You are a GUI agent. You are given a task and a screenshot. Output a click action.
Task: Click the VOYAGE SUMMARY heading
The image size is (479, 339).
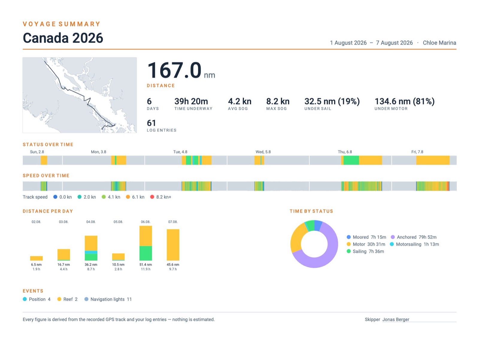pos(62,24)
